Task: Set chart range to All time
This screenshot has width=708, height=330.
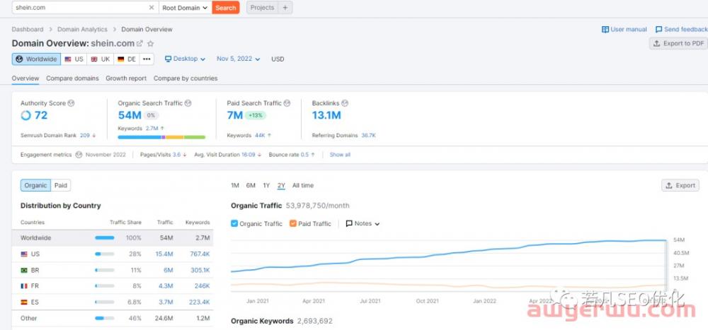Action: click(302, 185)
